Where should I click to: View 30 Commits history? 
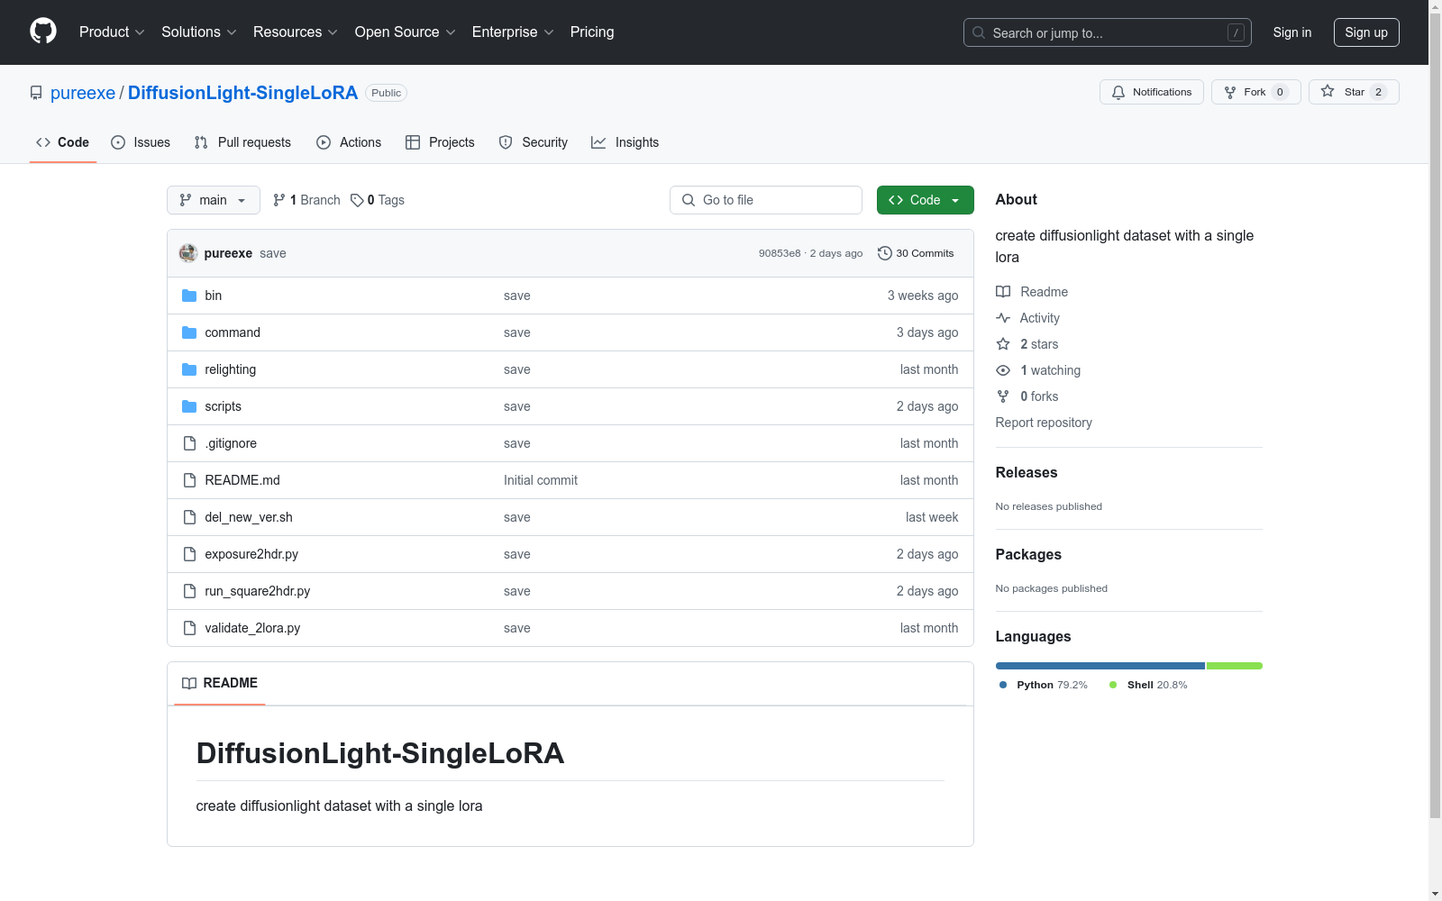coord(916,253)
